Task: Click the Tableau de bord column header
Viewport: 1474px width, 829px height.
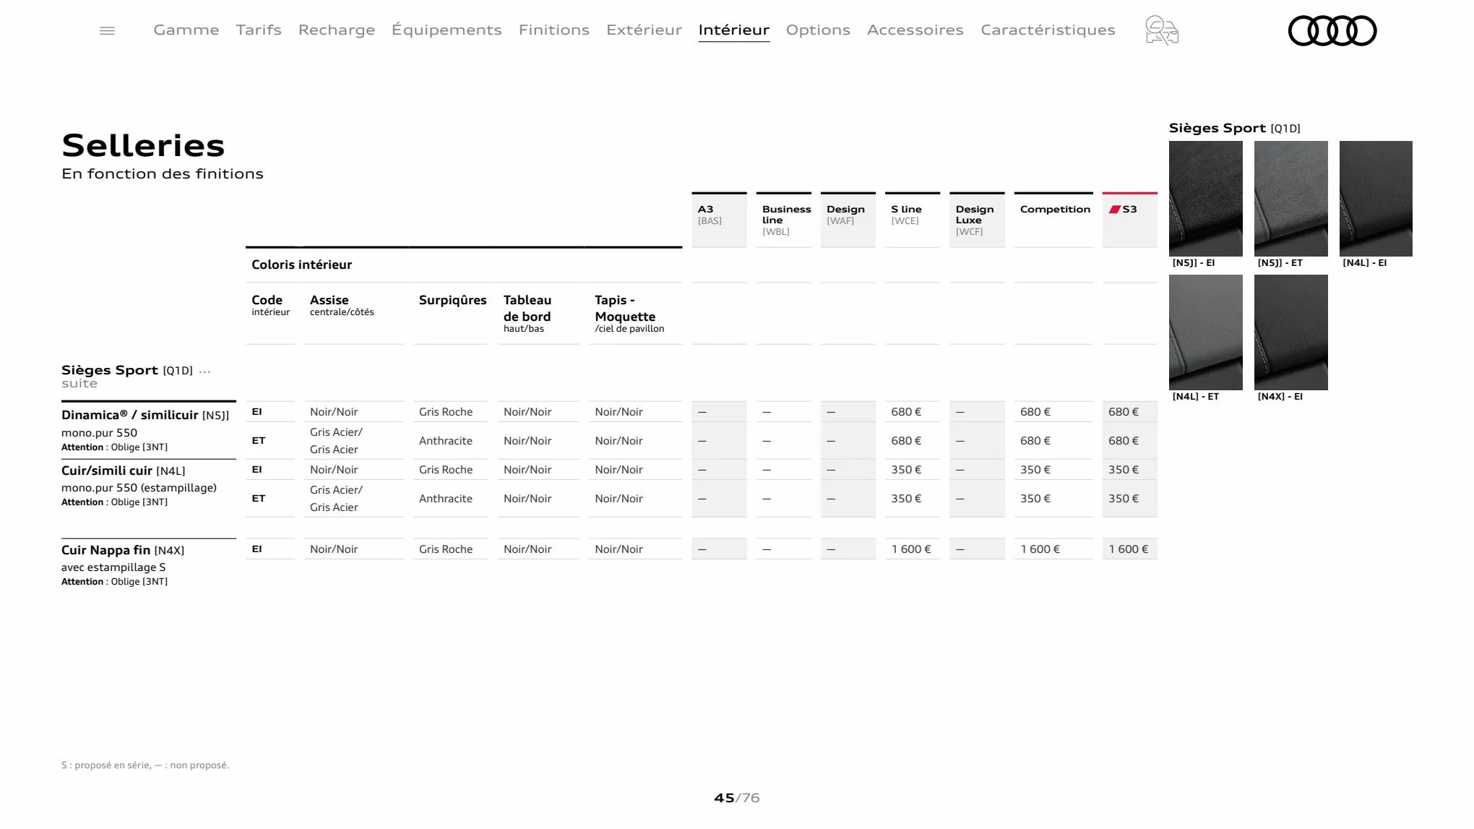Action: click(x=527, y=313)
